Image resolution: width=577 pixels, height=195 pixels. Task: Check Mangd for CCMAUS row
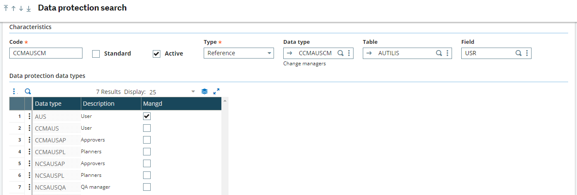pos(147,128)
